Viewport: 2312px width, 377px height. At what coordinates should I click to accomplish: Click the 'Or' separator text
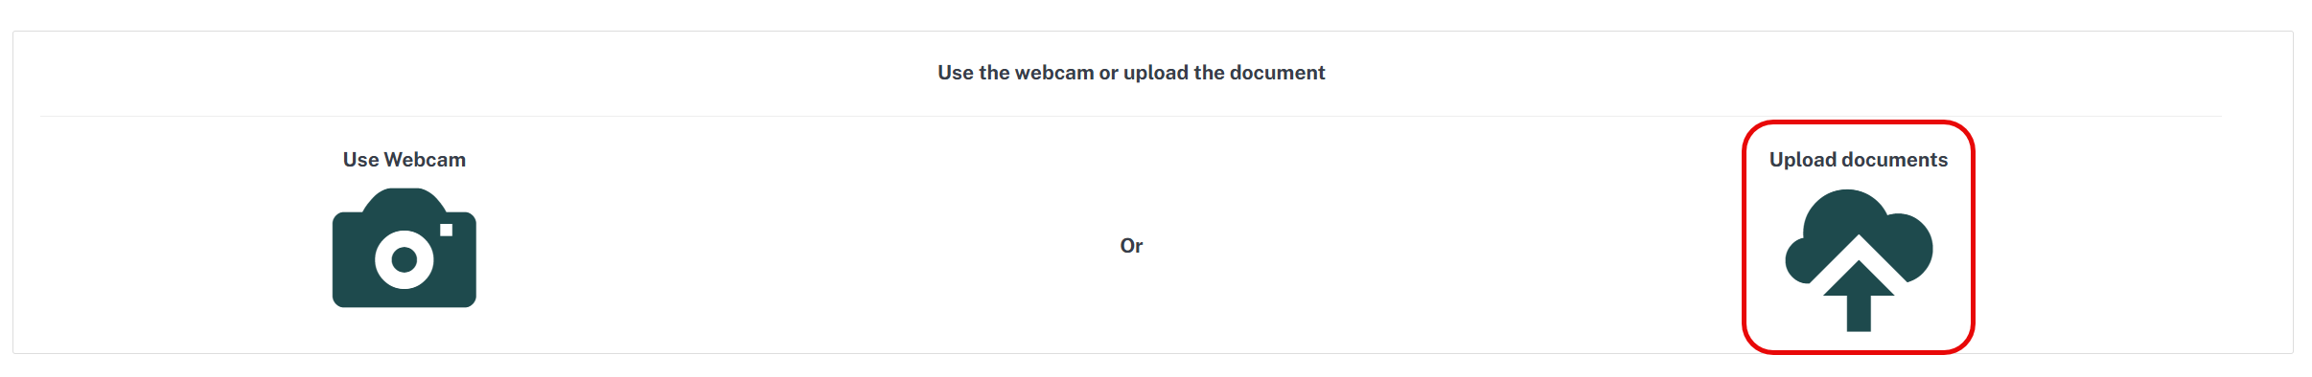pyautogui.click(x=1131, y=246)
